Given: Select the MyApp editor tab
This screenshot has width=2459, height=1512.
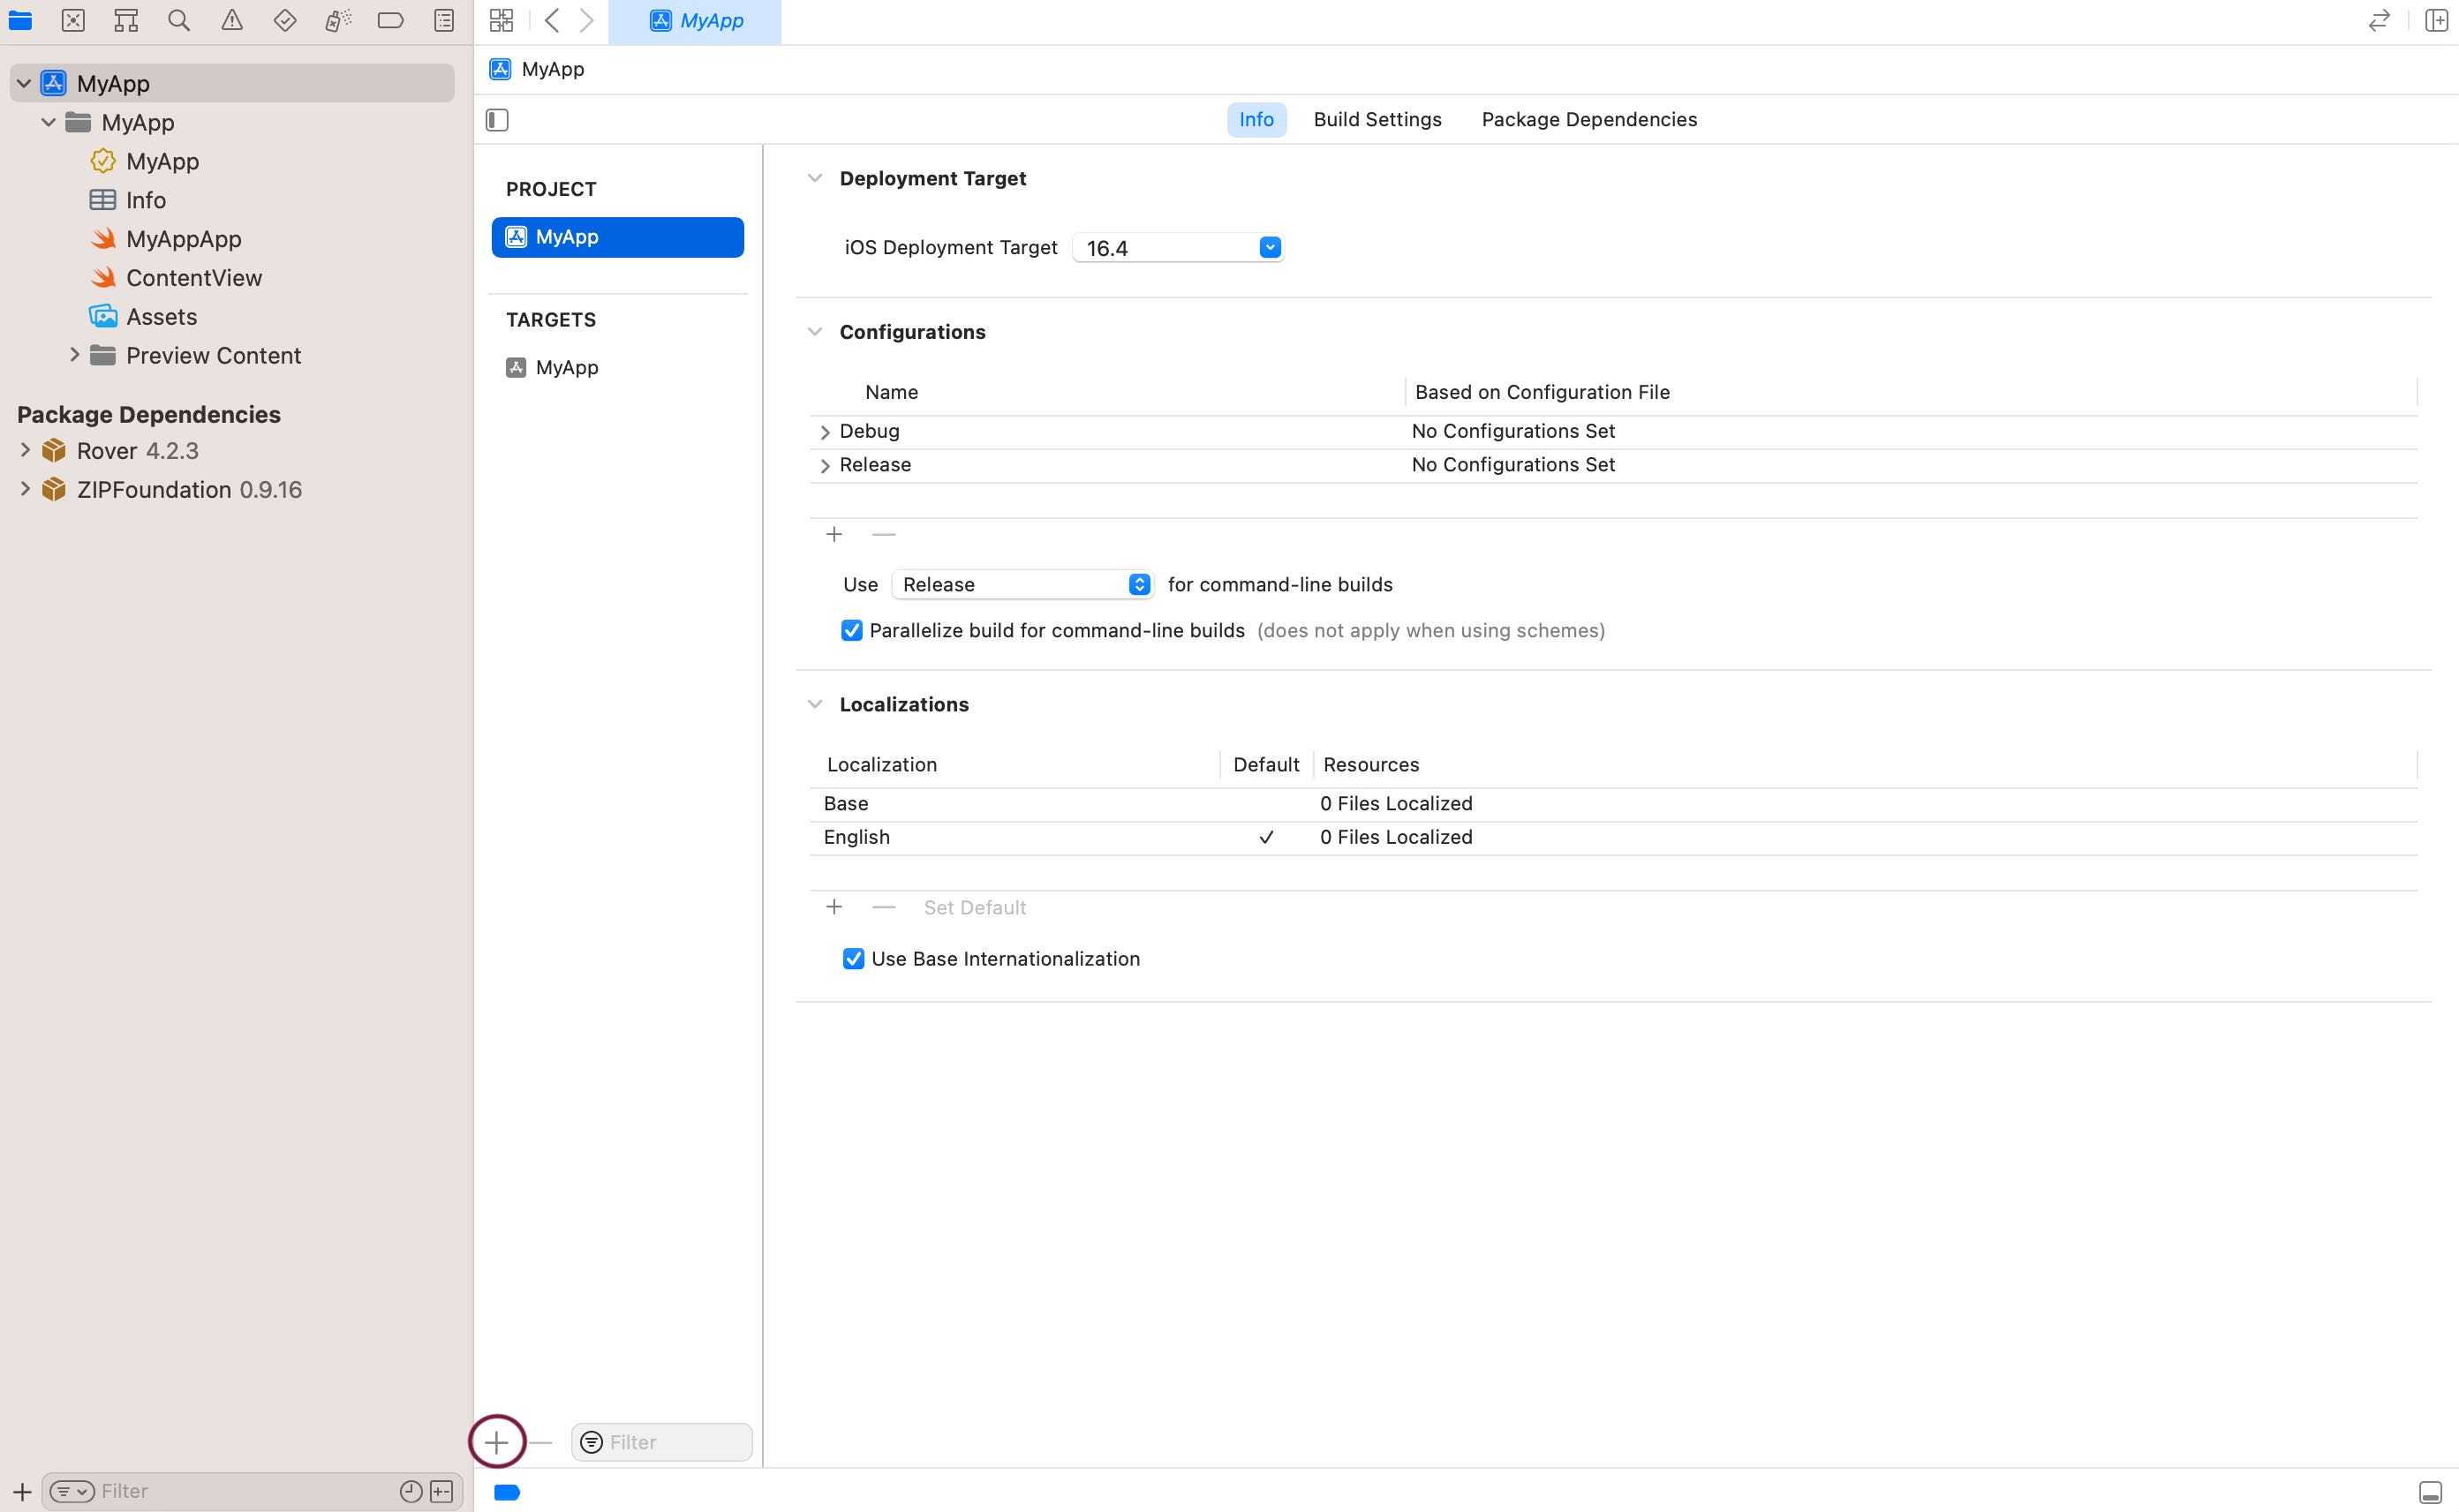Looking at the screenshot, I should point(695,21).
